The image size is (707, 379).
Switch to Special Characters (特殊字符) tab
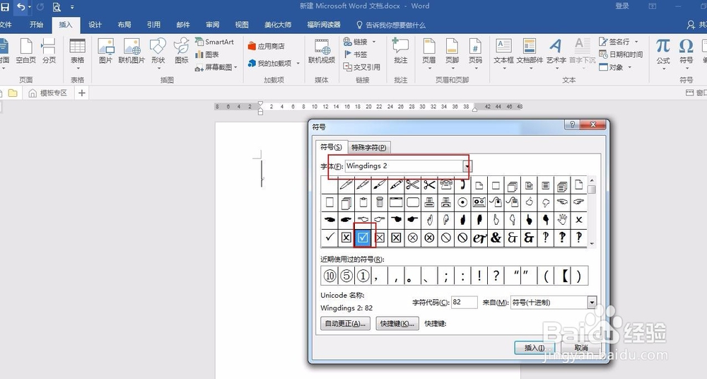click(369, 147)
